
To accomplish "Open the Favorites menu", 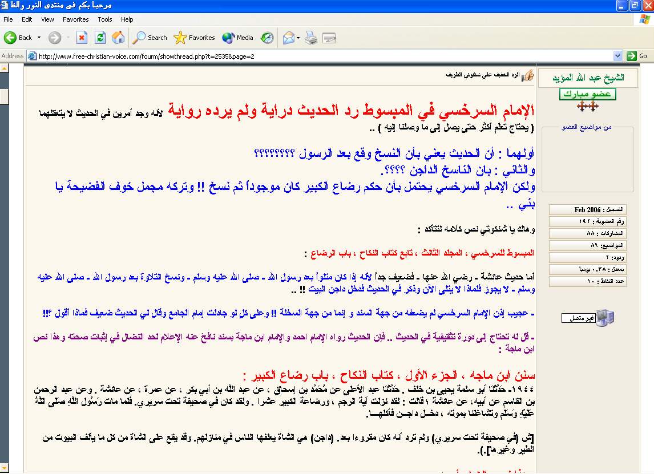I will [75, 19].
